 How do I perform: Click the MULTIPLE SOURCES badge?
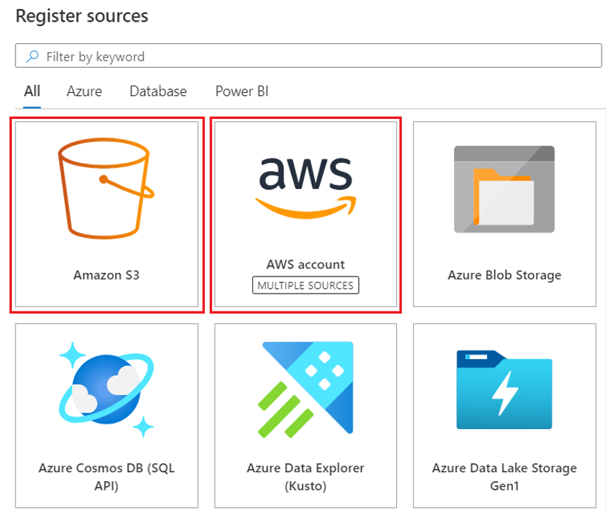(x=305, y=285)
